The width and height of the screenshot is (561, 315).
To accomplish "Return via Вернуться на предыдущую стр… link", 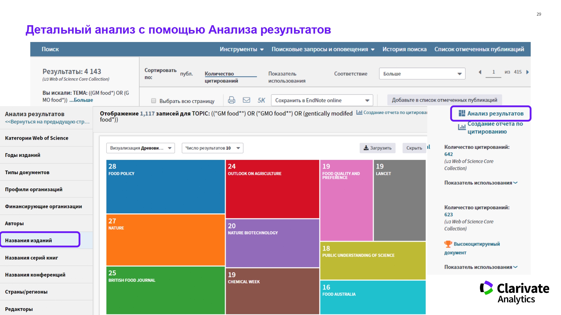I will [x=47, y=122].
